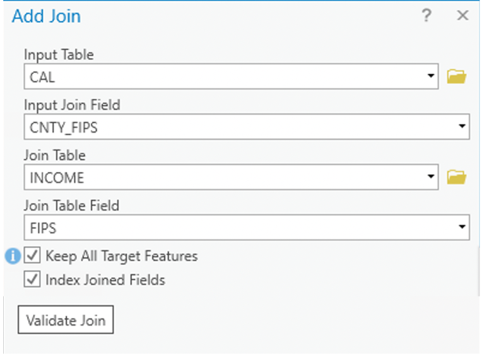Click the Join Table Field label

72,205
